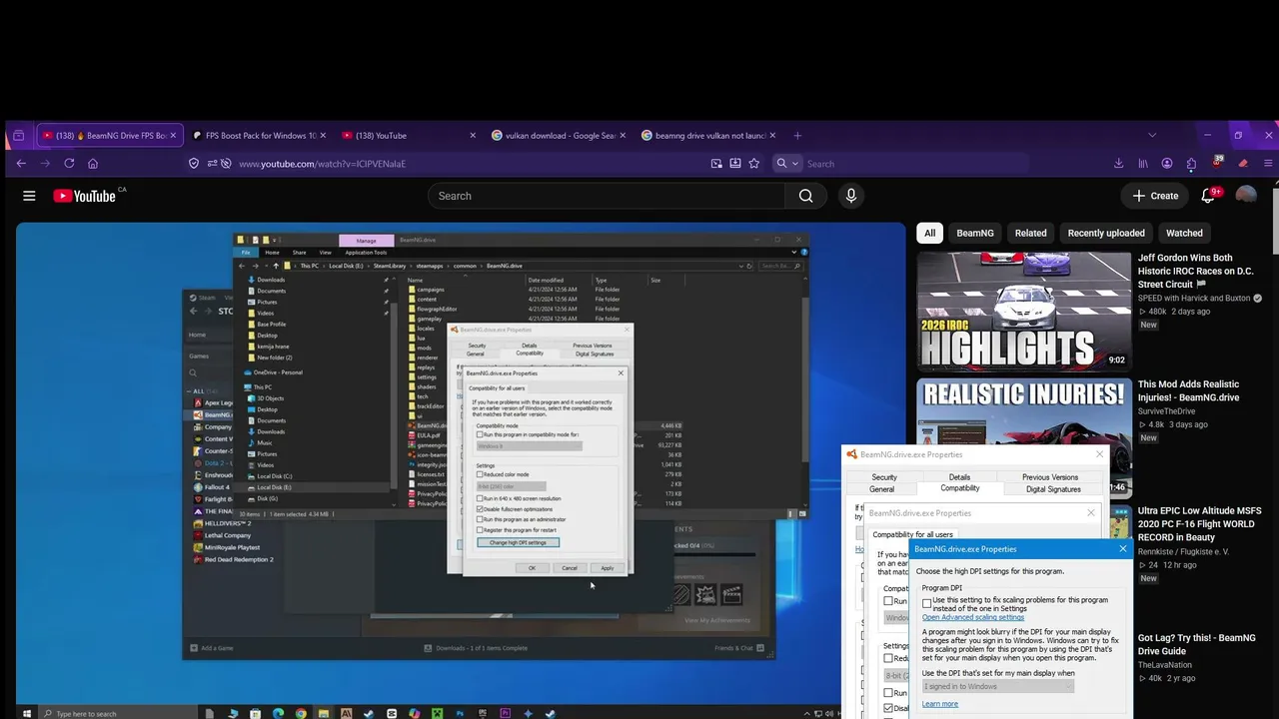The width and height of the screenshot is (1279, 719).
Task: Click the YouTube search input field
Action: point(607,196)
